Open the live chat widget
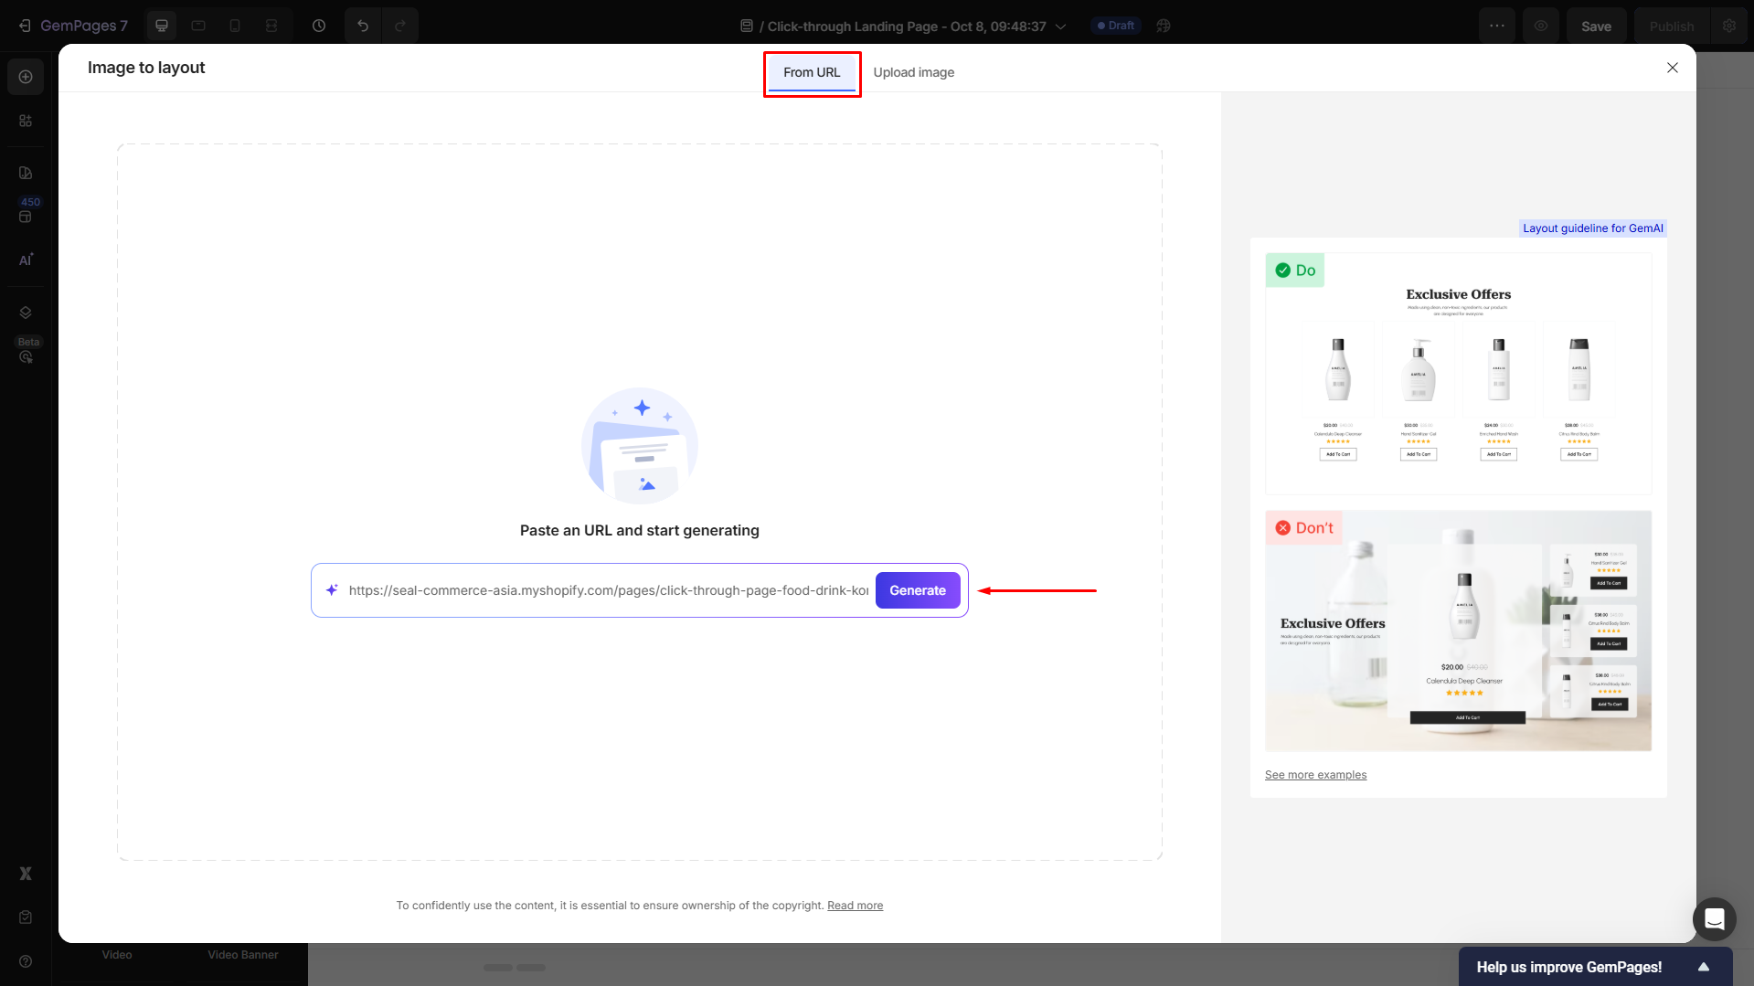The width and height of the screenshot is (1754, 986). pyautogui.click(x=1714, y=918)
